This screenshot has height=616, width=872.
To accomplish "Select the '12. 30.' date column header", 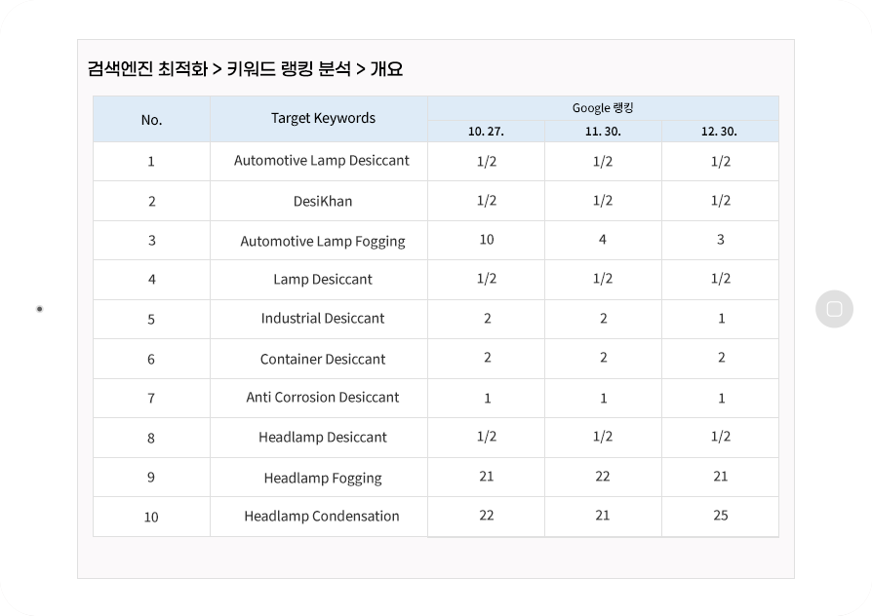I will (719, 132).
